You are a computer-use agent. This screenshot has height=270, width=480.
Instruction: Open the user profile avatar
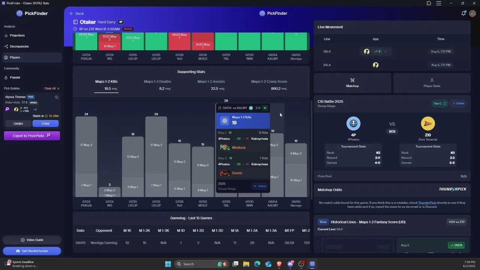(472, 13)
